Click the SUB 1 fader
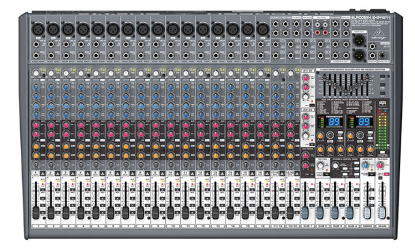 pyautogui.click(x=305, y=213)
